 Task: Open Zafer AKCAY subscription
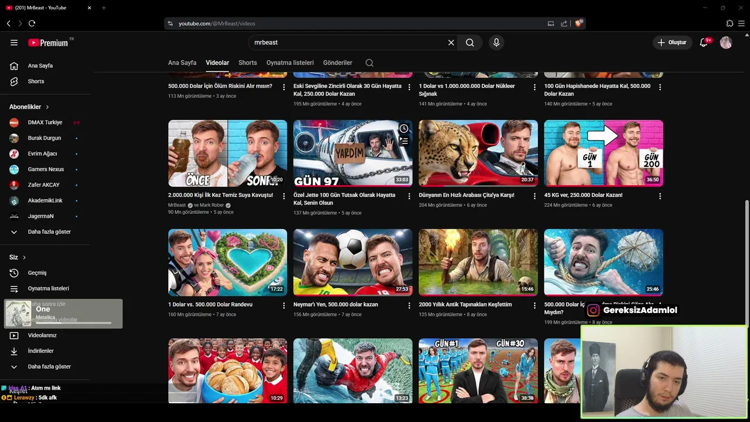point(45,185)
